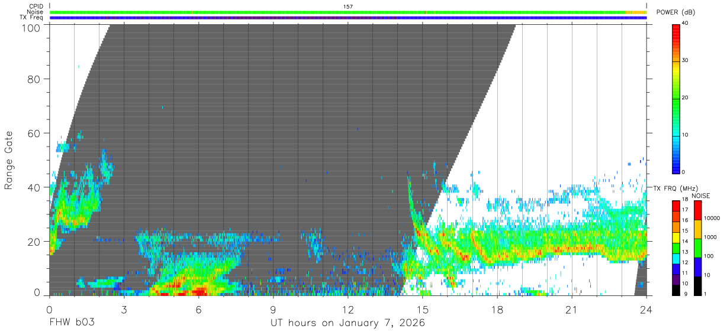
Task: Click the 30 tick on POWER scale
Action: pos(686,60)
